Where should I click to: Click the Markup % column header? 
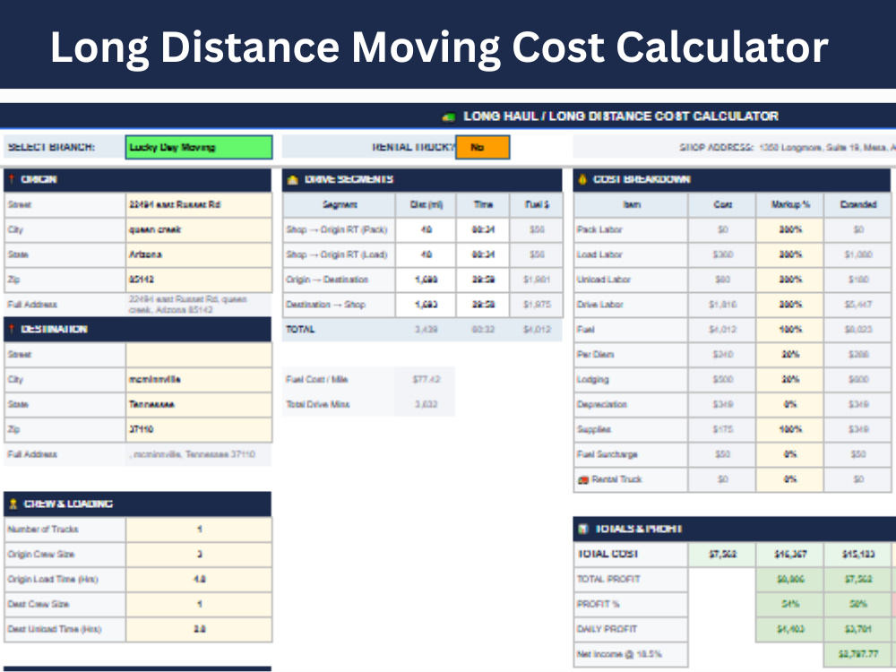pos(789,204)
